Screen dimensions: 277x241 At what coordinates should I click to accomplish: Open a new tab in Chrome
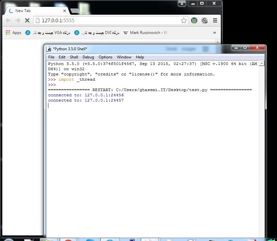pos(75,11)
